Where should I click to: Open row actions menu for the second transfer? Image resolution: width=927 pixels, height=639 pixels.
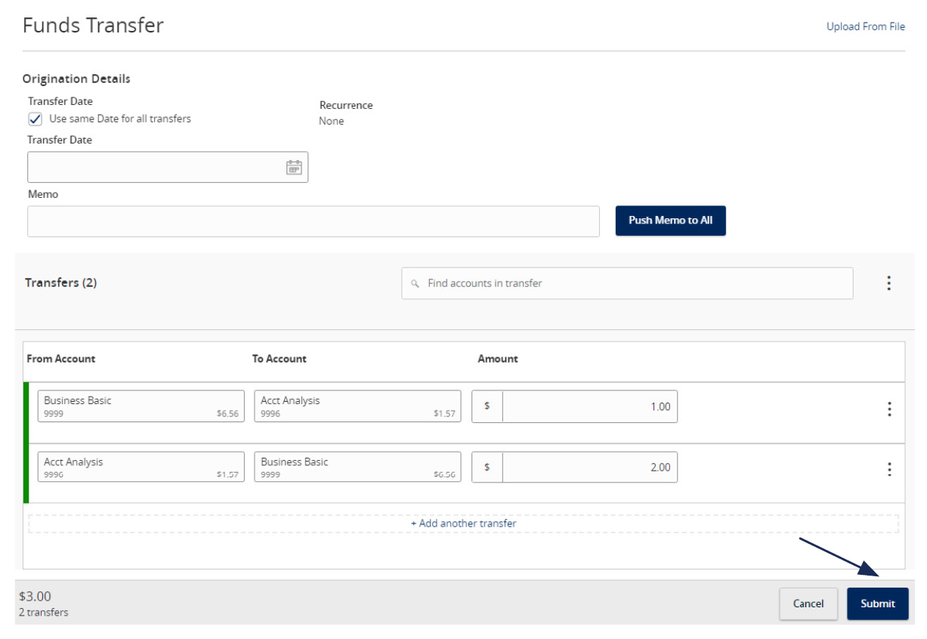tap(888, 467)
